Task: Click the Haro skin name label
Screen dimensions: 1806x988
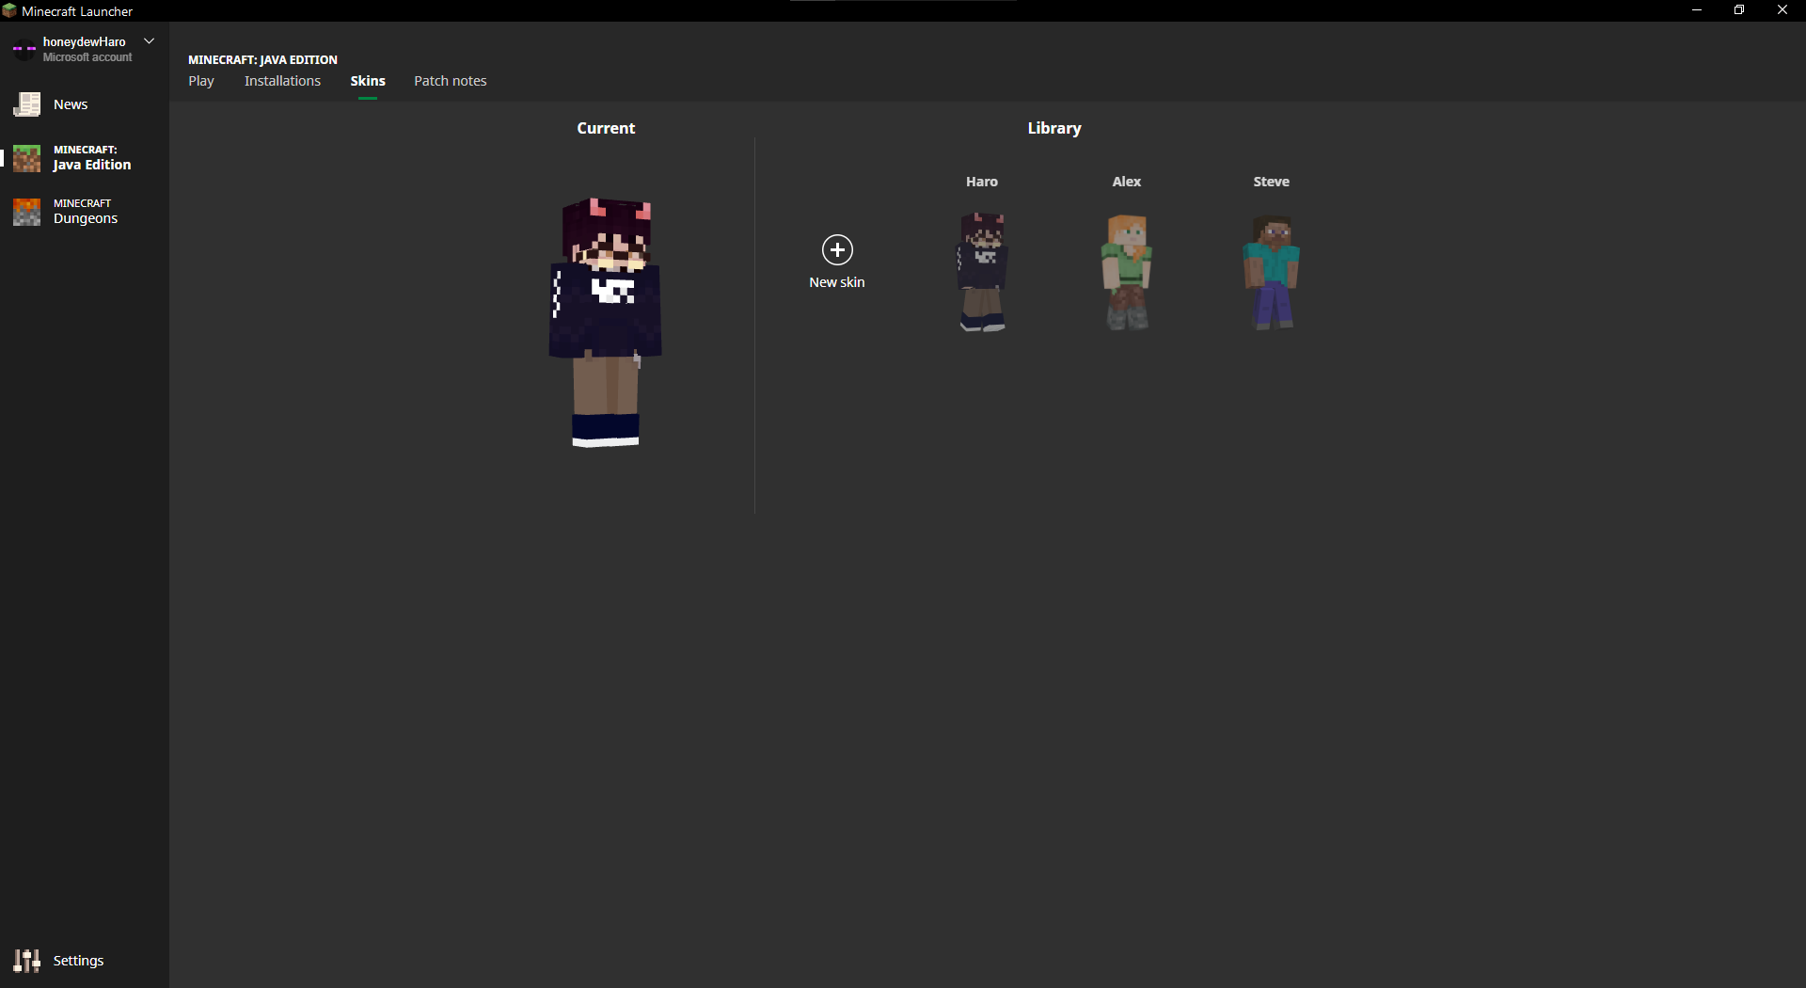Action: (x=982, y=182)
